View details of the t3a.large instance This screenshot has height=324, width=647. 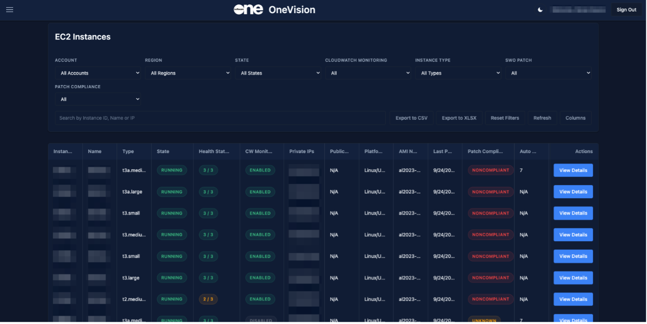[573, 192]
